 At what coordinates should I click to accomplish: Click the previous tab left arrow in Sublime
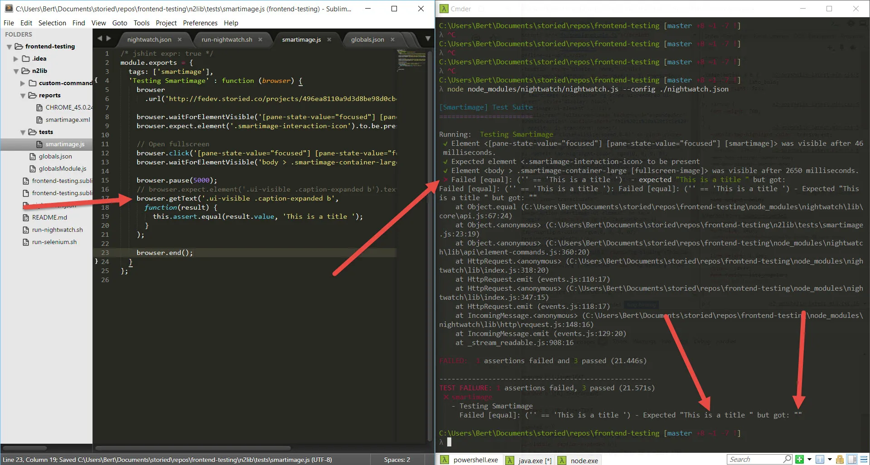coord(100,38)
